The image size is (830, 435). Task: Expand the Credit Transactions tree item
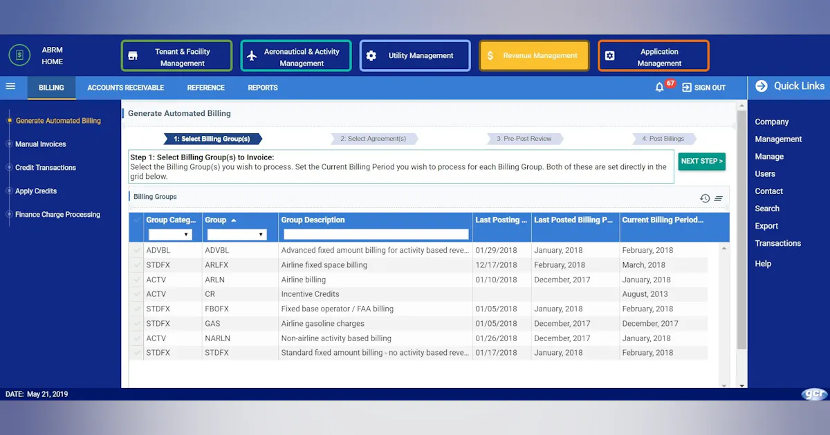click(x=9, y=168)
